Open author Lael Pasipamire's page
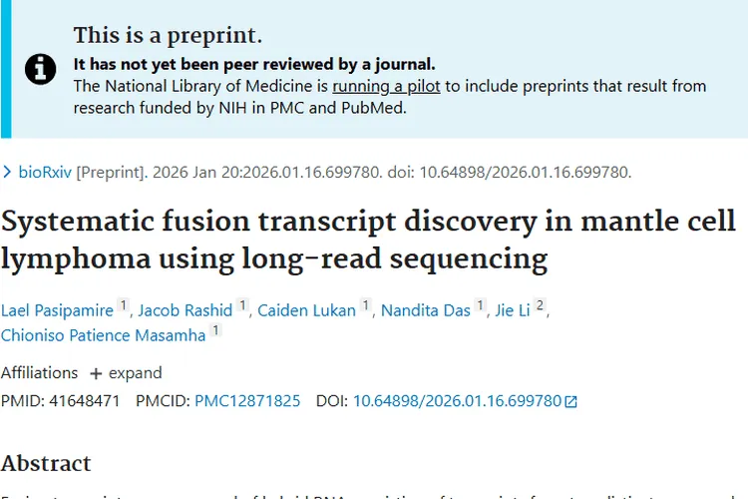The image size is (748, 499). [57, 310]
